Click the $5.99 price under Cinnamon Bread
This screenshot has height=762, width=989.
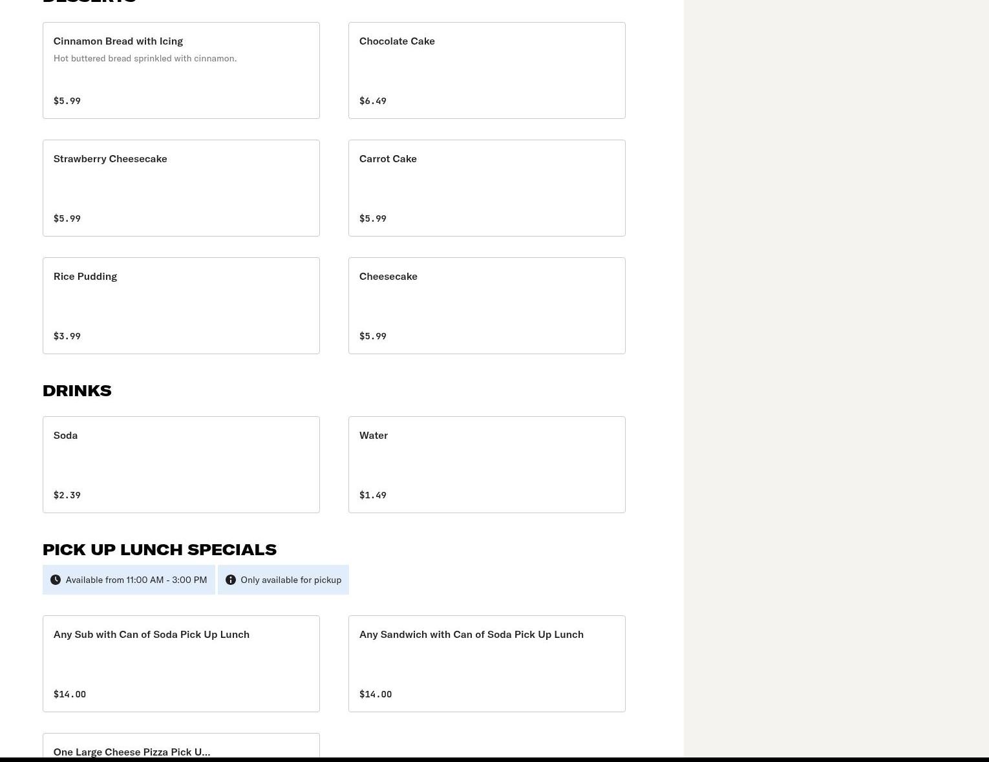67,101
